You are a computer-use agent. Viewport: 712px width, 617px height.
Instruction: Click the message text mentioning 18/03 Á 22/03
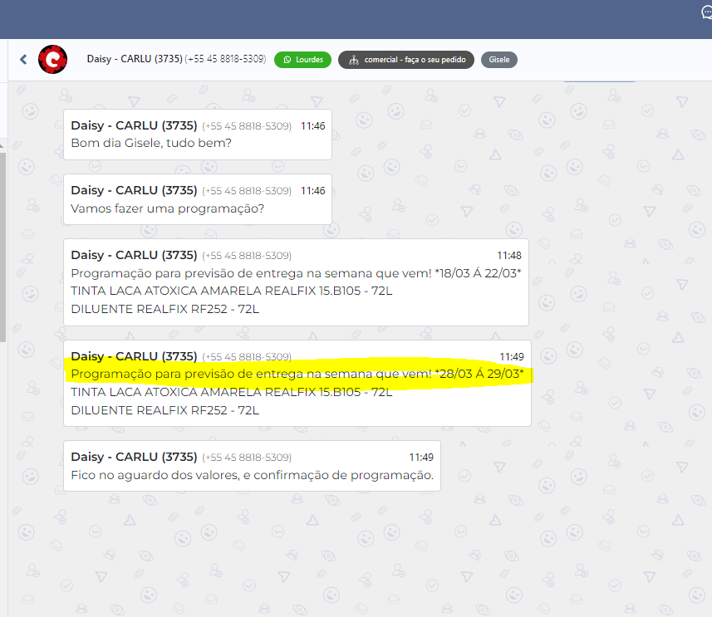click(x=296, y=273)
